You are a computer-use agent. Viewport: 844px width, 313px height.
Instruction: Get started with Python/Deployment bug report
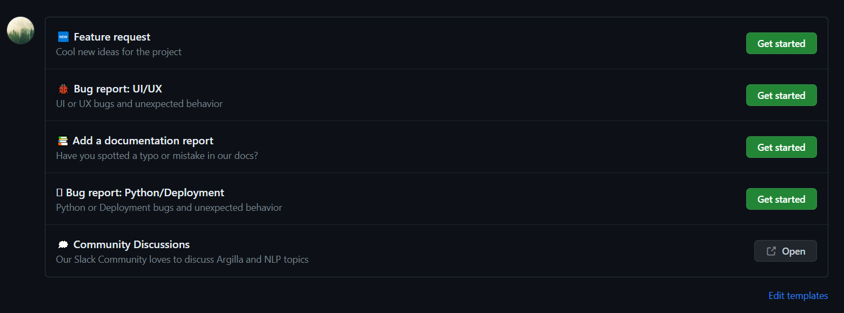(781, 199)
